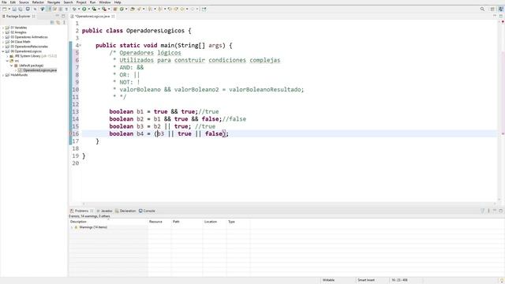Go to Next Edit Location icon

176,9
